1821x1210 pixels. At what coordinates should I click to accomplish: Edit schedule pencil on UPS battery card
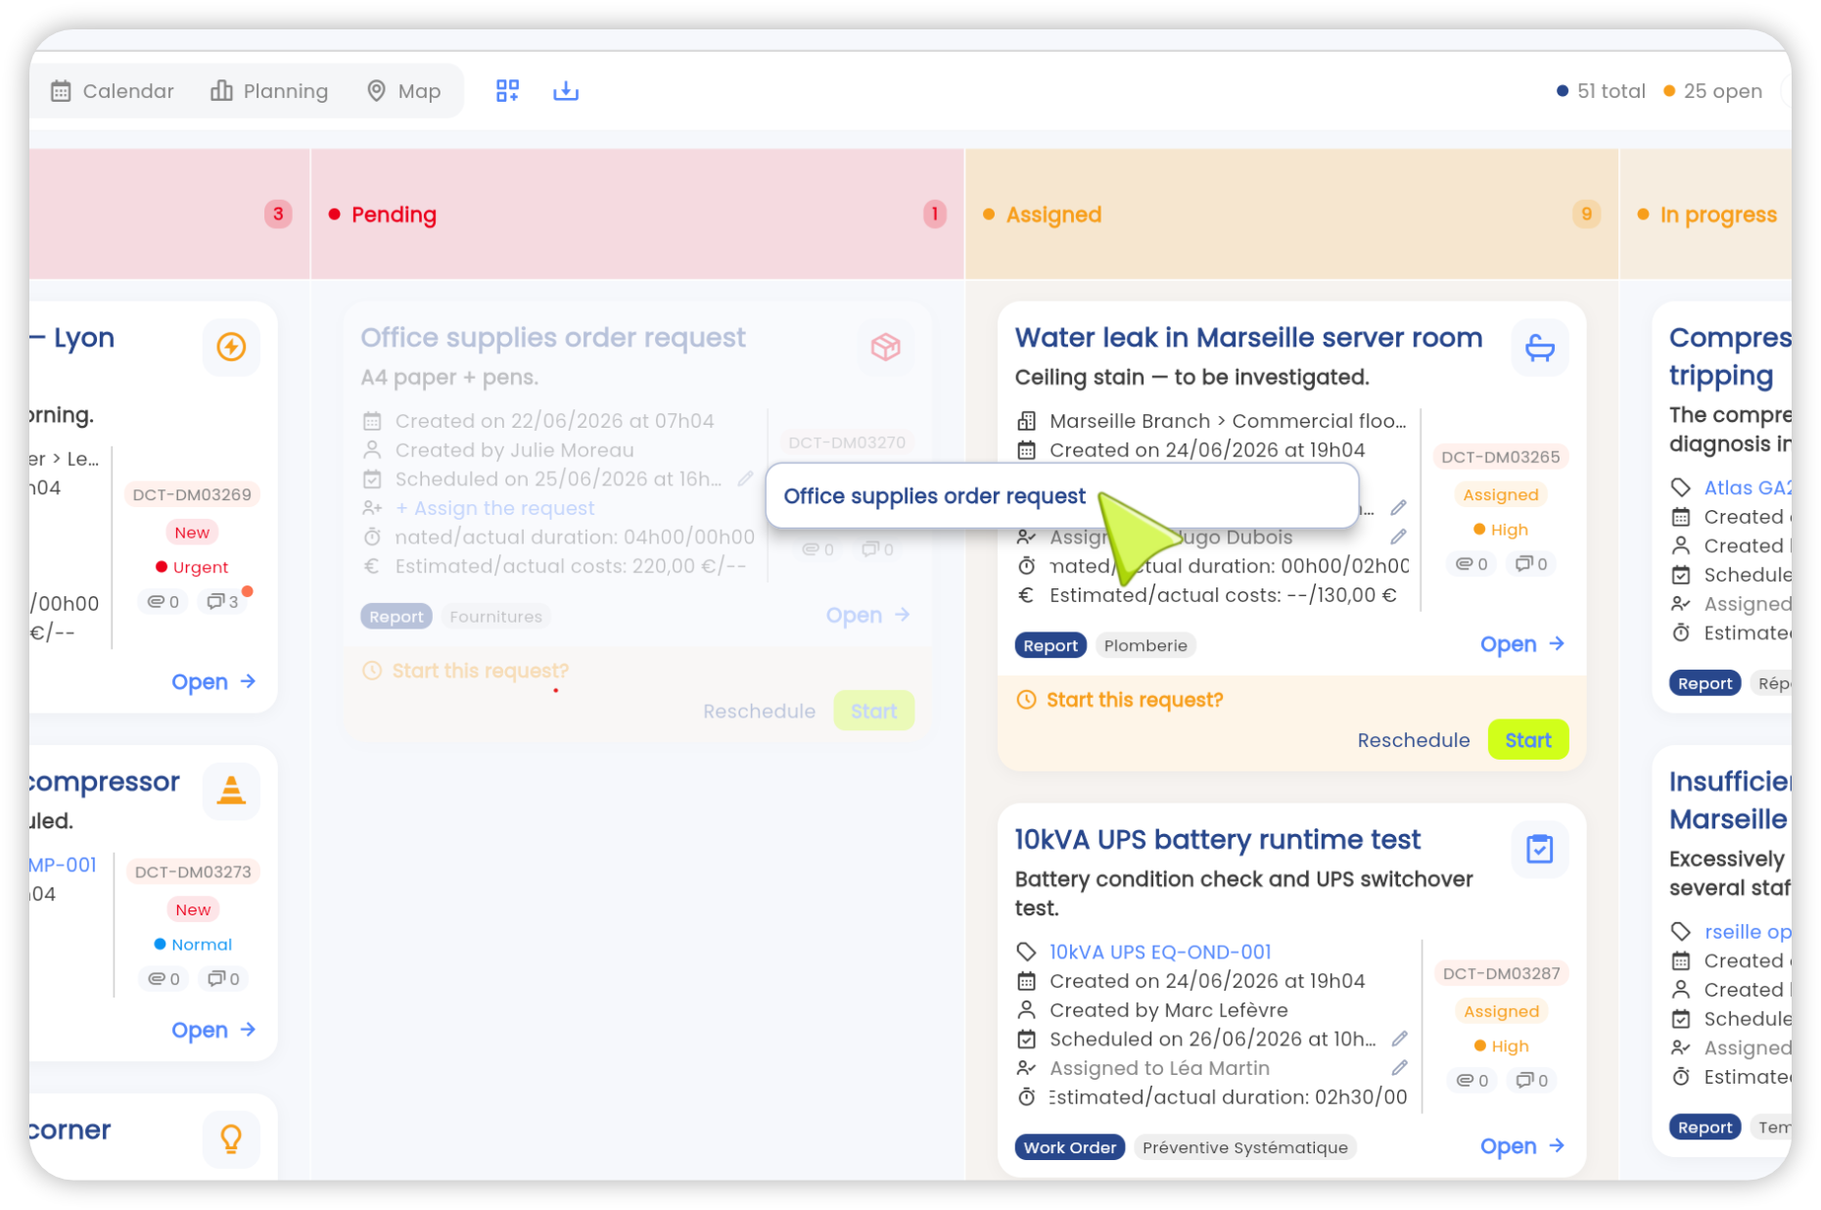1400,1039
